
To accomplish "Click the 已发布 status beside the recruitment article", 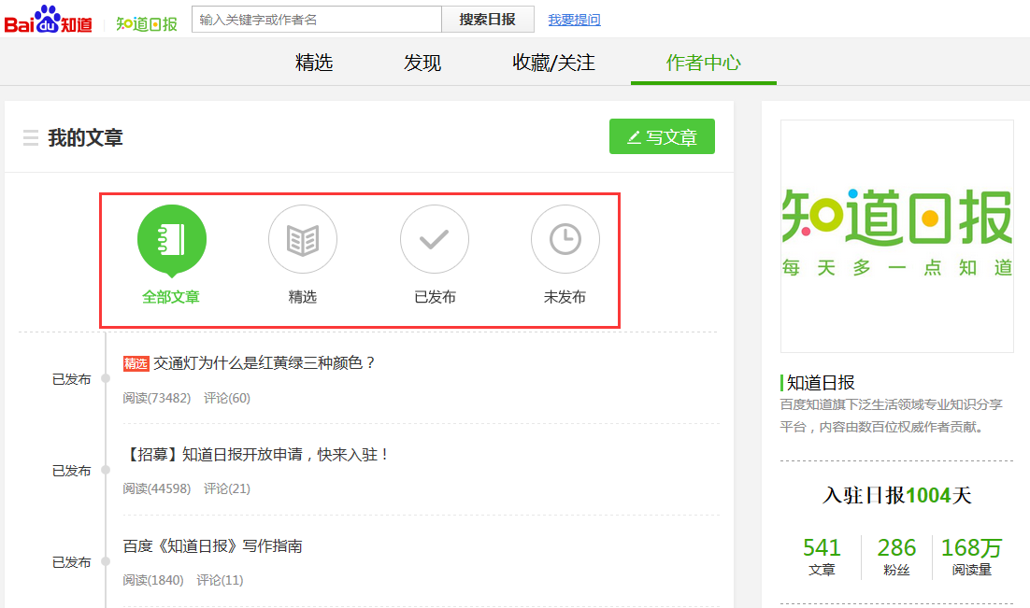I will [x=71, y=471].
